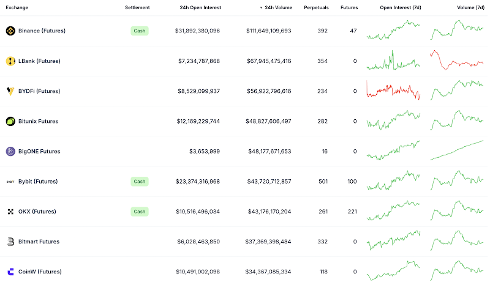This screenshot has height=285, width=490.
Task: Click the Binance exchange logo icon
Action: click(10, 31)
